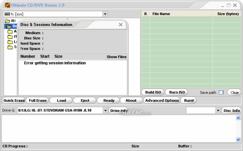Select the folder starting with 'A'
Image resolution: width=243 pixels, height=151 pixels.
tap(10, 31)
